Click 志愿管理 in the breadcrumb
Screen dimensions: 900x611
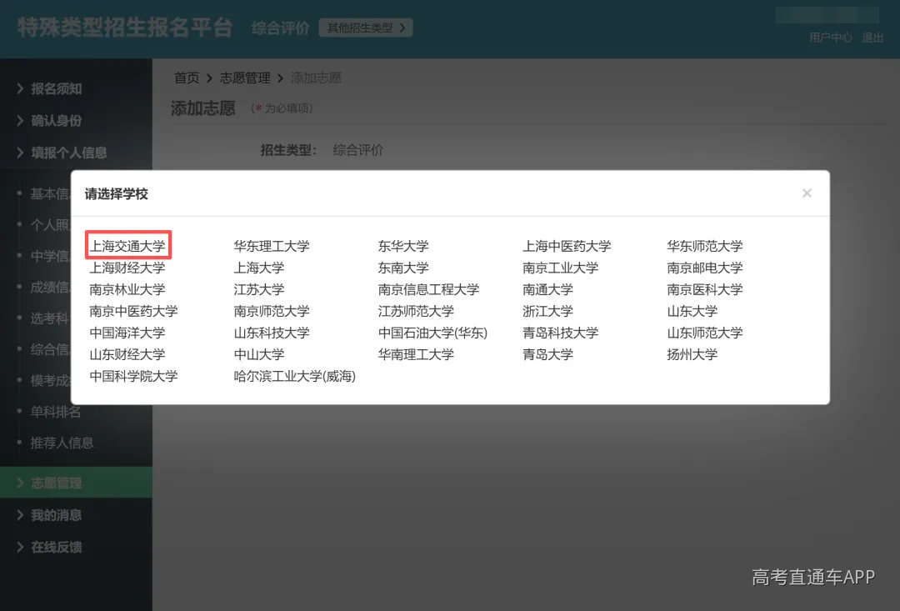pyautogui.click(x=245, y=78)
